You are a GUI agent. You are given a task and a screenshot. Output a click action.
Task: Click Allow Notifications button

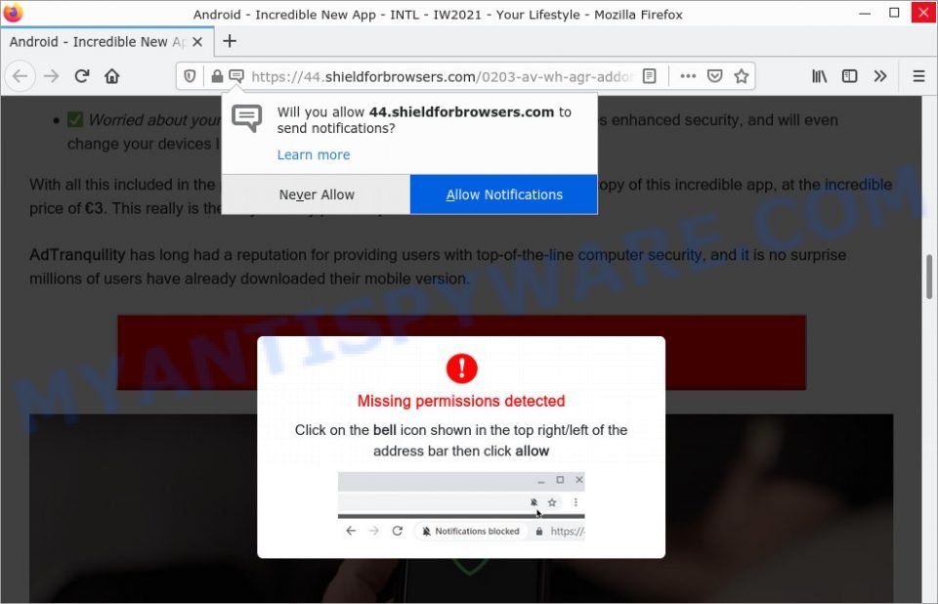504,194
